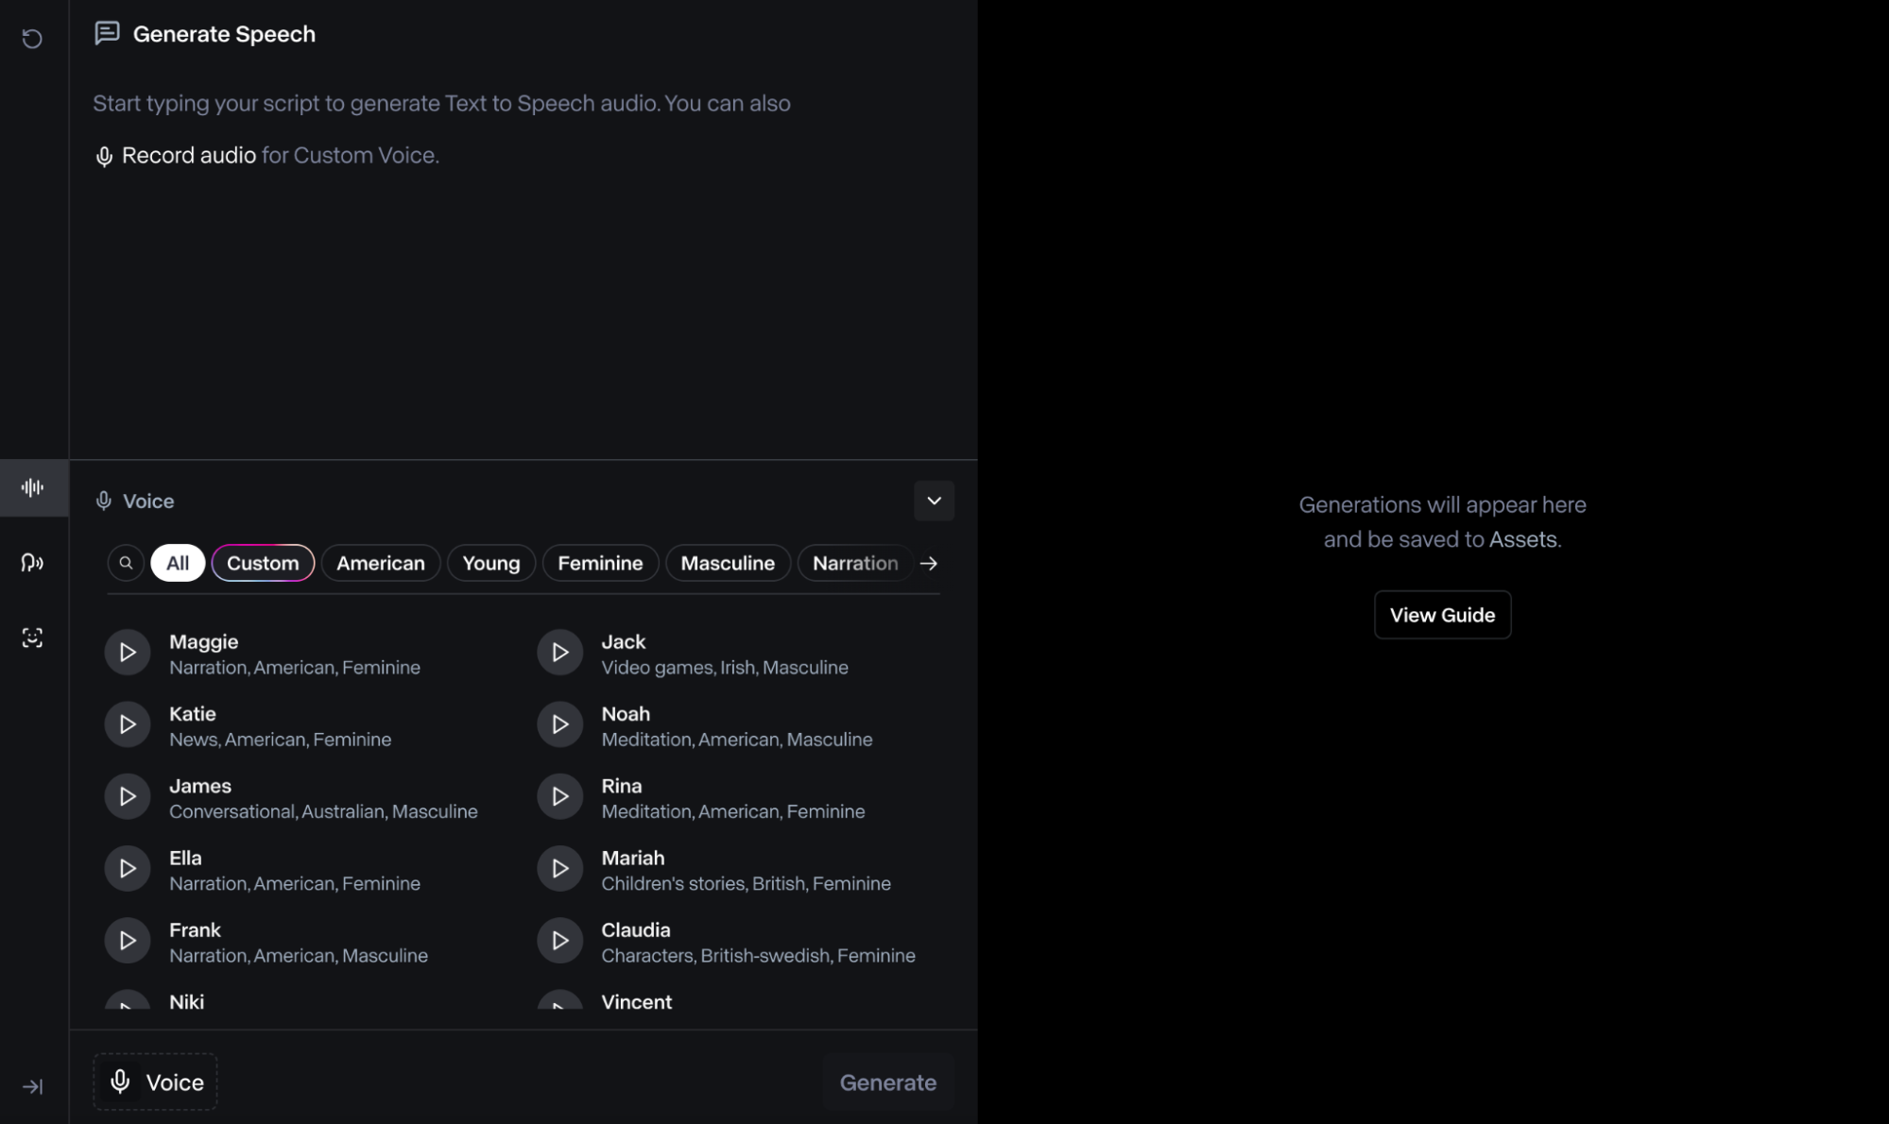The width and height of the screenshot is (1889, 1124).
Task: Toggle the Feminine voice filter tag
Action: (600, 562)
